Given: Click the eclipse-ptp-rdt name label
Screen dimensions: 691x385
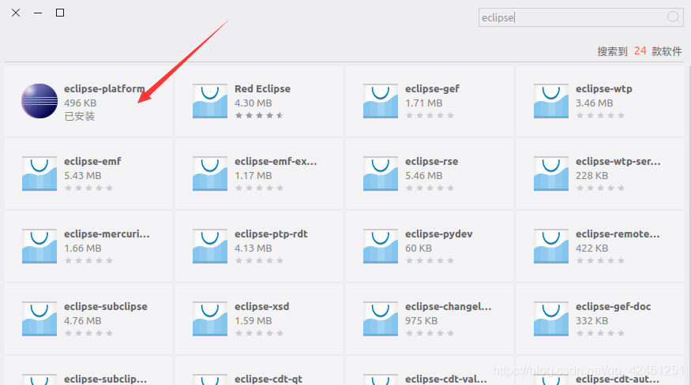Looking at the screenshot, I should point(271,234).
